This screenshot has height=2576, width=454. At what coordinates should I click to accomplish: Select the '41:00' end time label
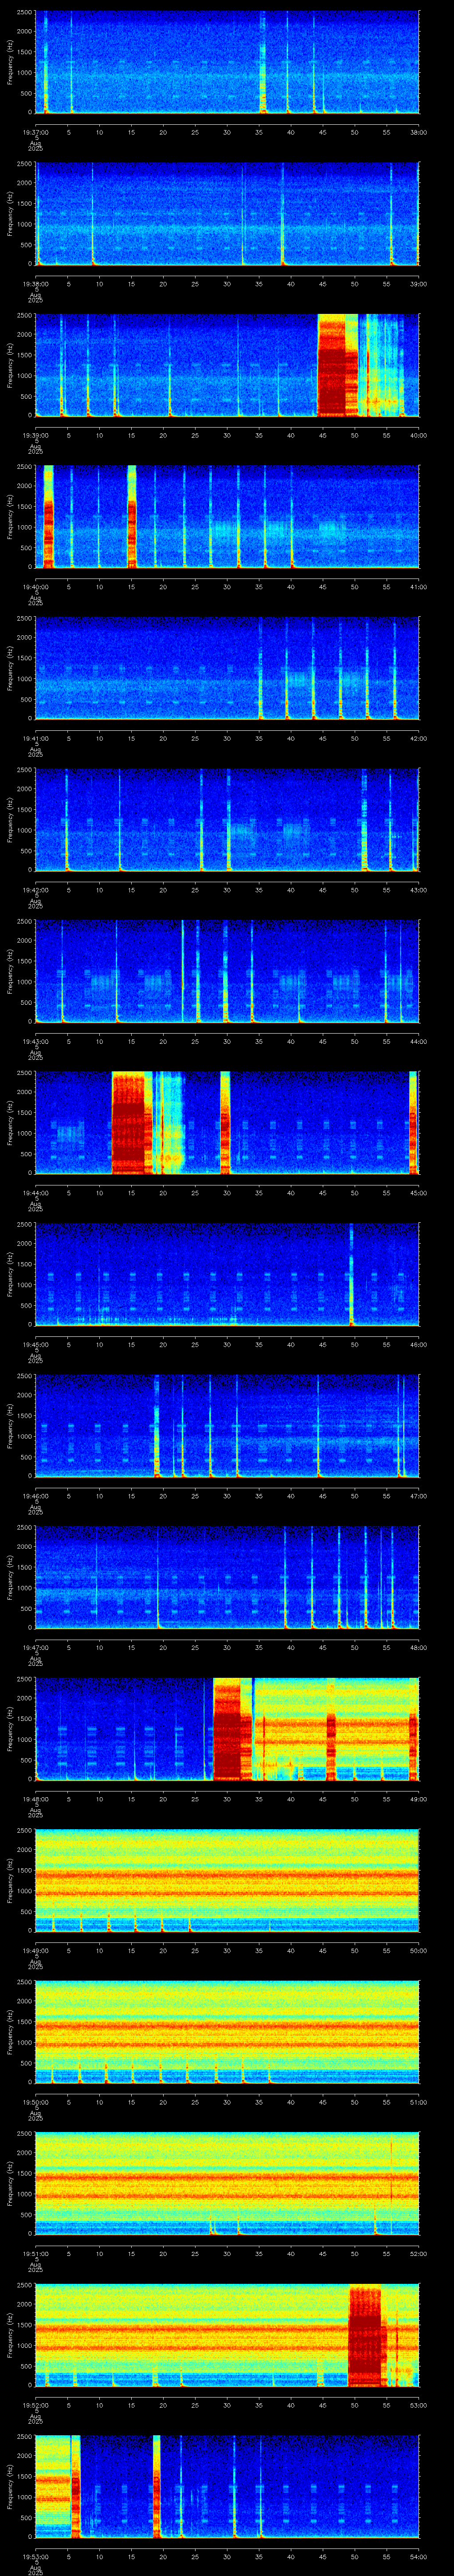[x=418, y=587]
